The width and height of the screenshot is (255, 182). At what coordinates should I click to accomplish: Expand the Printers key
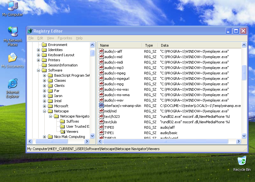[x=38, y=60]
